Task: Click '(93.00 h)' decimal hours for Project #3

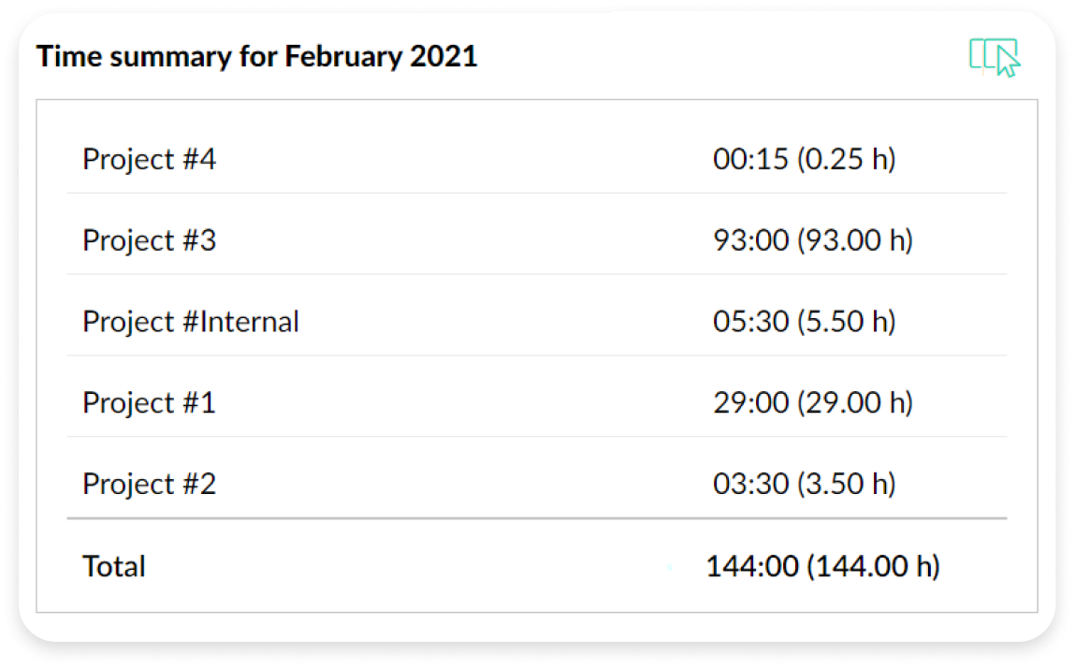Action: (x=855, y=240)
